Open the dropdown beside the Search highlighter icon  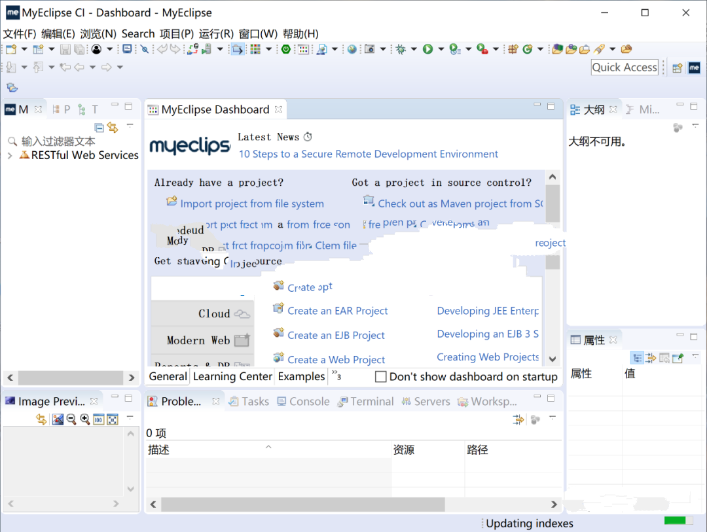612,49
